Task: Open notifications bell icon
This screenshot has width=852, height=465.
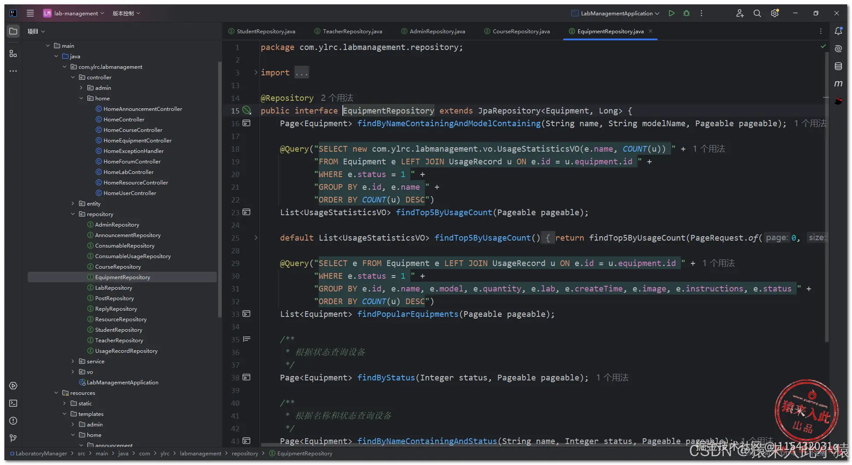Action: pos(838,31)
